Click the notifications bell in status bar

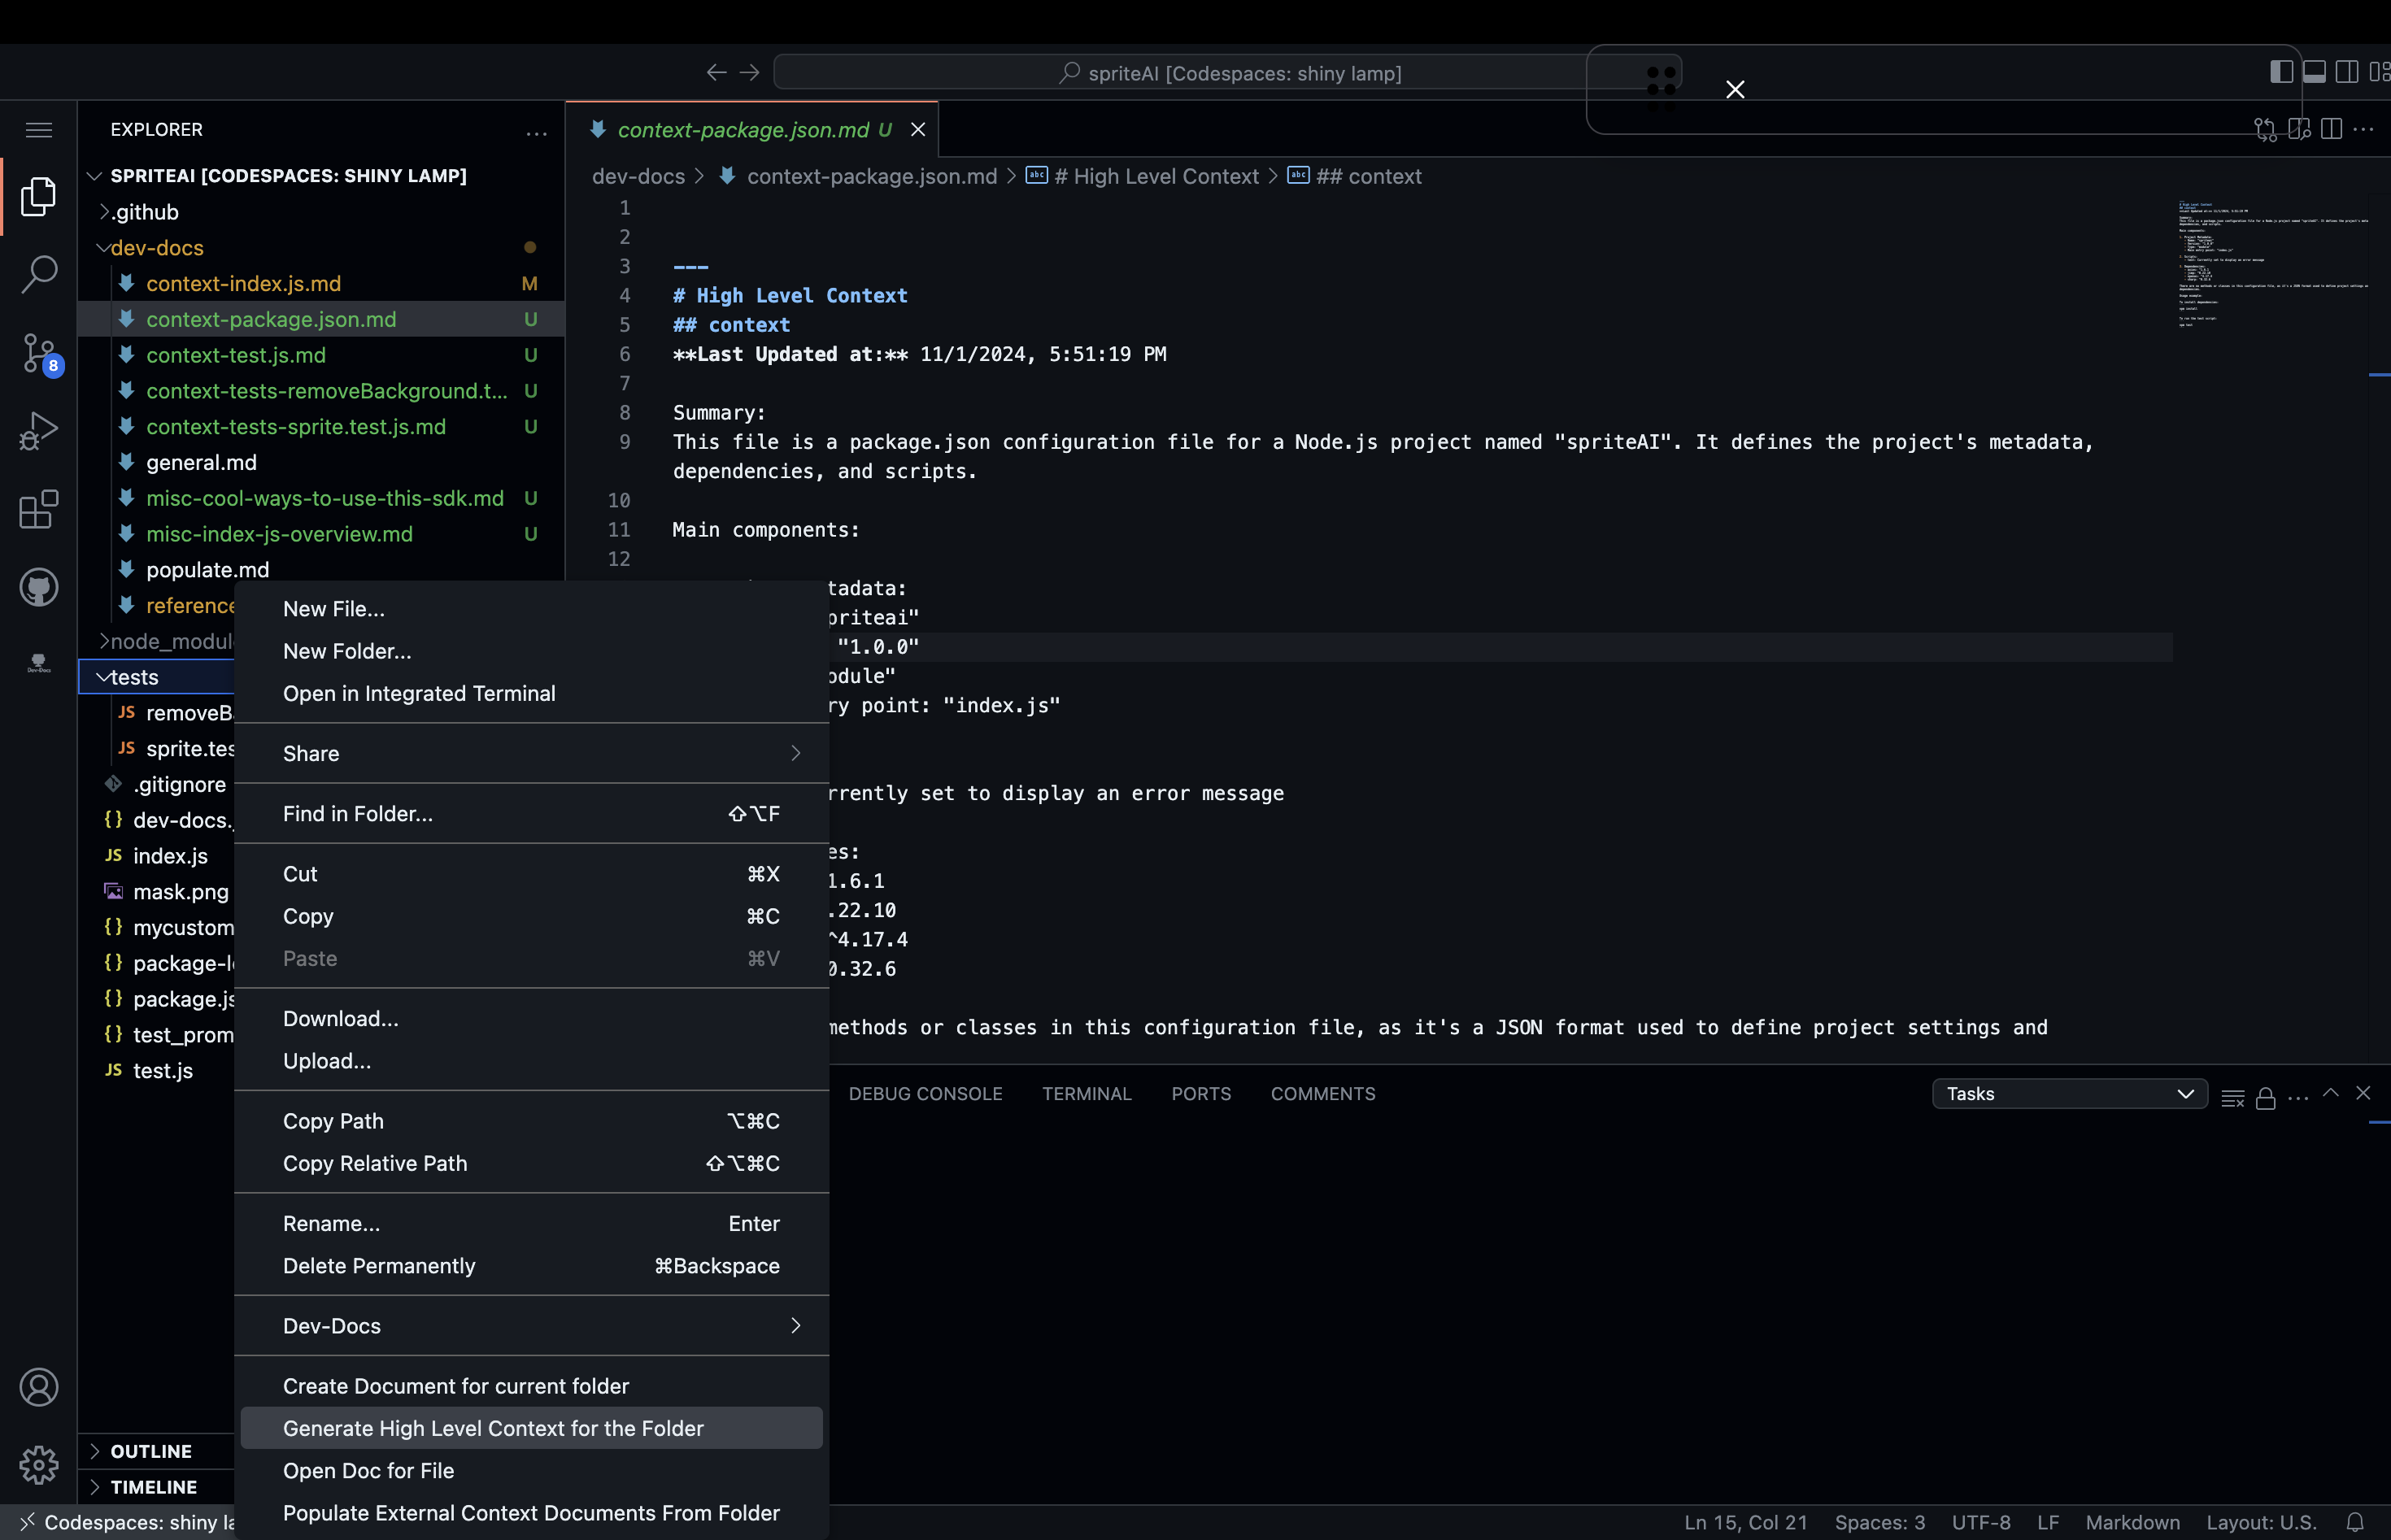point(2355,1522)
